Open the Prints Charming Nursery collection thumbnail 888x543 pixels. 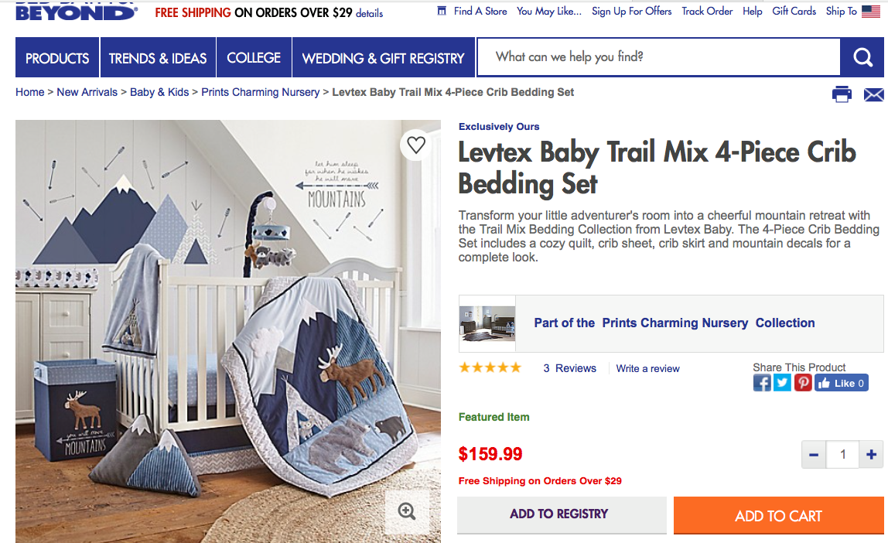click(x=487, y=323)
